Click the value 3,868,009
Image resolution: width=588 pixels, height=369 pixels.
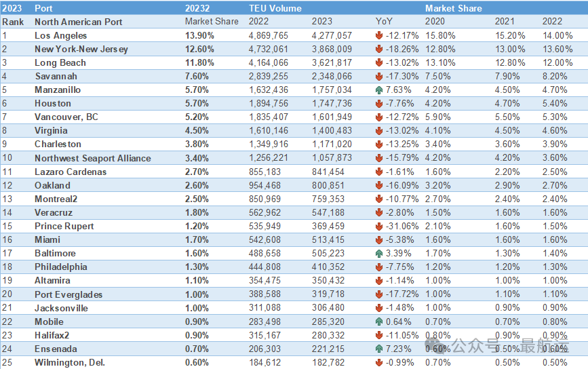pos(332,49)
